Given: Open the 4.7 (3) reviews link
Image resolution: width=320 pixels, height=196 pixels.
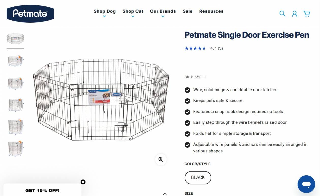Looking at the screenshot, I should click(216, 48).
